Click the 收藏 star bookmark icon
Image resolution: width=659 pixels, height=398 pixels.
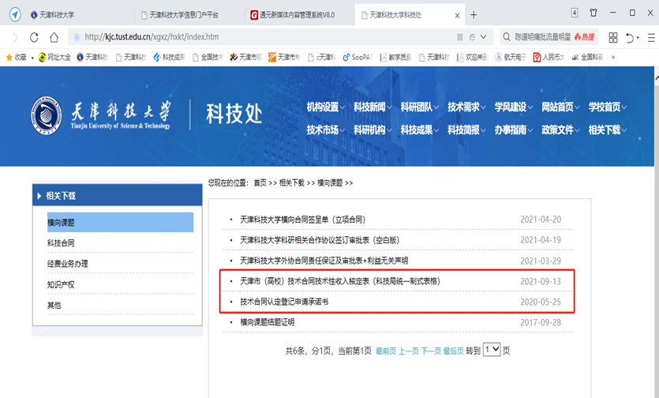(x=9, y=57)
